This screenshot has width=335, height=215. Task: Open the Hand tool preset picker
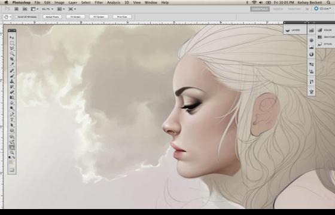tap(7, 17)
